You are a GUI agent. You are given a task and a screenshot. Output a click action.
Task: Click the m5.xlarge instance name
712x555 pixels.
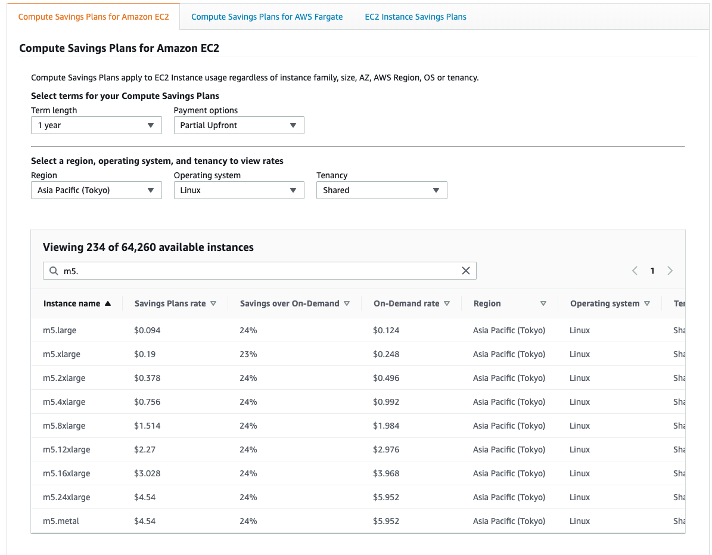click(61, 354)
